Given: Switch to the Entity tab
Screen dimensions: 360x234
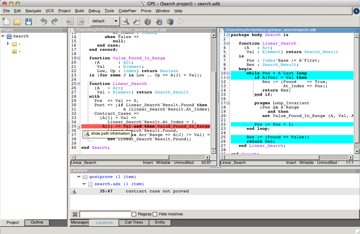Looking at the screenshot, I should [x=160, y=222].
